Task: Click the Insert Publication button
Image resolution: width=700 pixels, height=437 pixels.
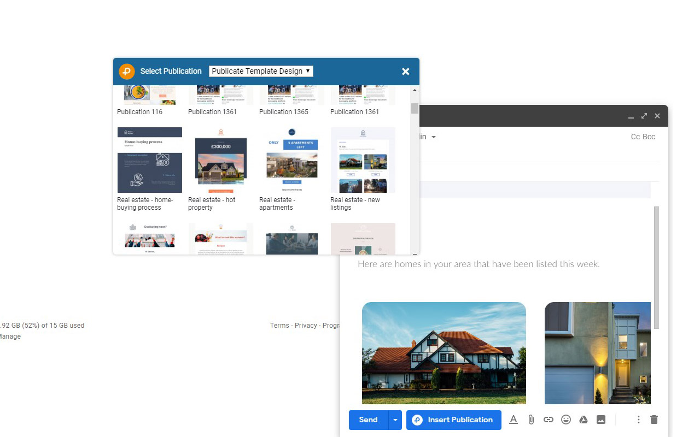Action: tap(454, 420)
